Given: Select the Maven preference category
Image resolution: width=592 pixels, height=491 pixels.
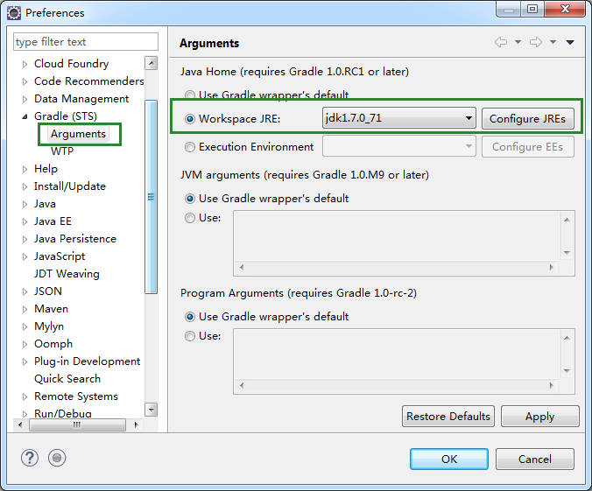Looking at the screenshot, I should click(52, 309).
